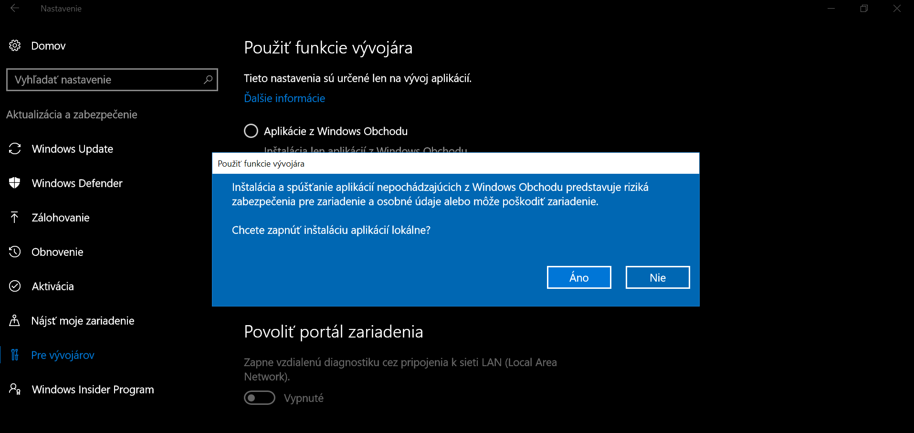
Task: Click the back arrow in title bar
Action: tap(15, 8)
